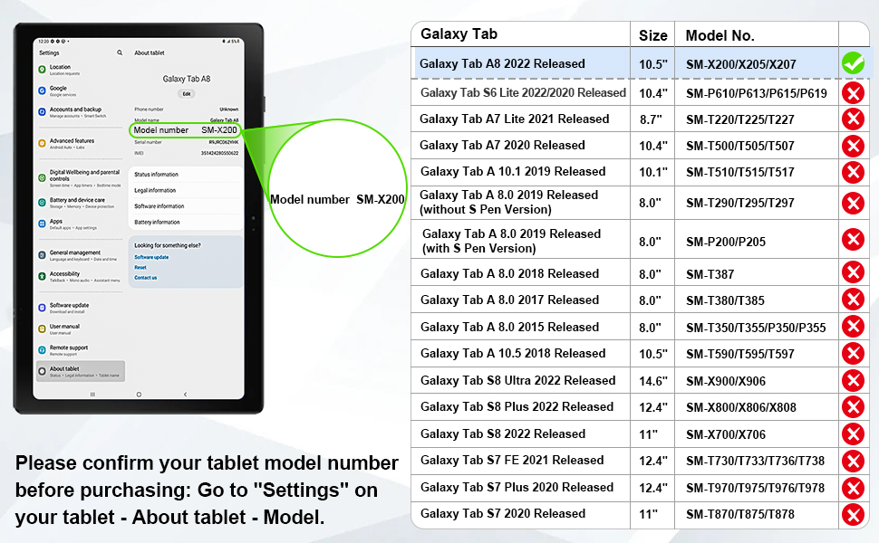Open User manual in Settings list
Image resolution: width=879 pixels, height=543 pixels.
(80, 329)
